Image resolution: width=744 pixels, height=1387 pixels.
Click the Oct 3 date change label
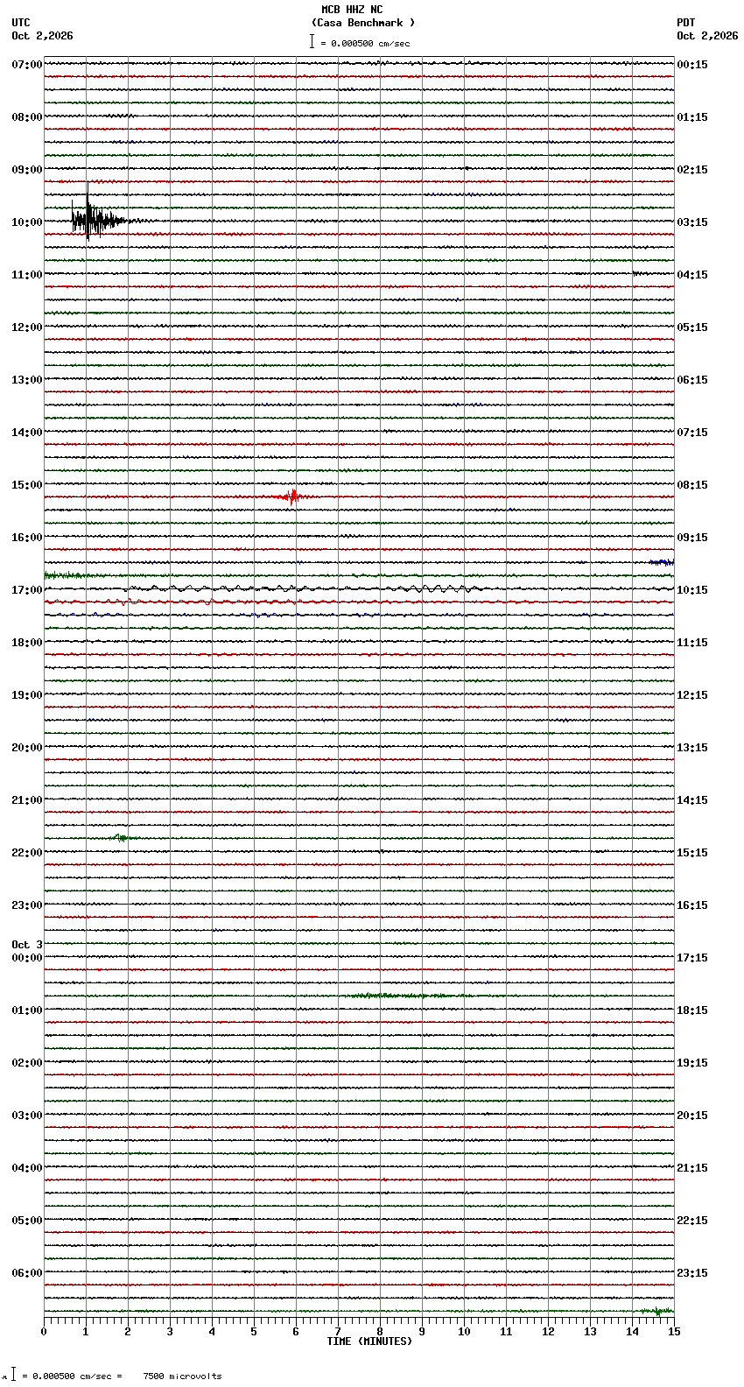pos(27,945)
